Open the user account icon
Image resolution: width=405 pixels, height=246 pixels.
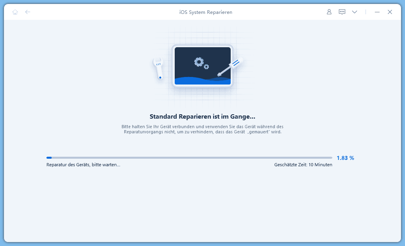click(329, 12)
